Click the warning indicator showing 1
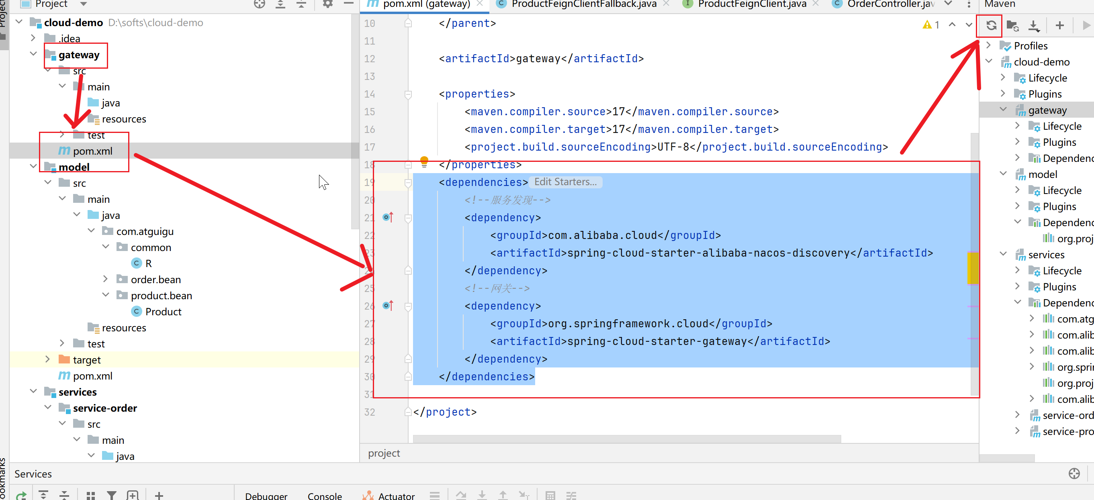Image resolution: width=1094 pixels, height=500 pixels. click(x=930, y=24)
